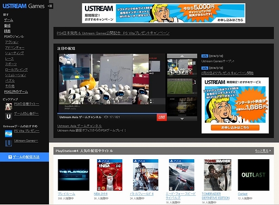Open the TOMBRAIDER DEFINITIVE EDITION link

coord(216,196)
